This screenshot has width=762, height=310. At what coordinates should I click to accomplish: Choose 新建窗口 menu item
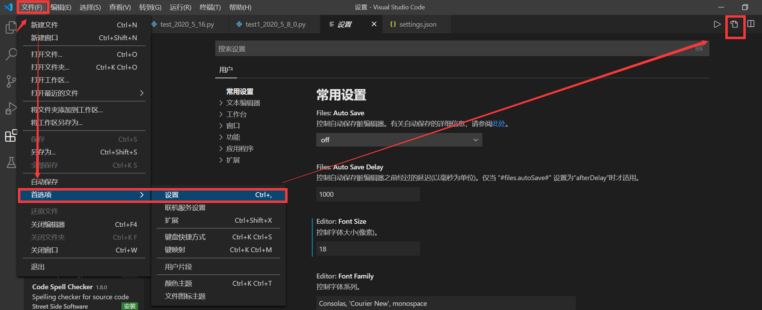click(84, 38)
